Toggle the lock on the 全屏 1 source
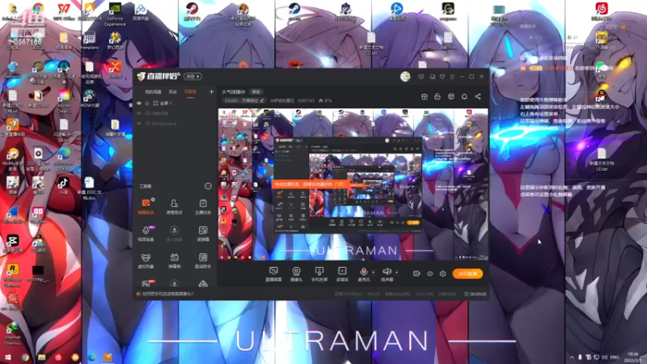The width and height of the screenshot is (647, 364). pyautogui.click(x=146, y=104)
